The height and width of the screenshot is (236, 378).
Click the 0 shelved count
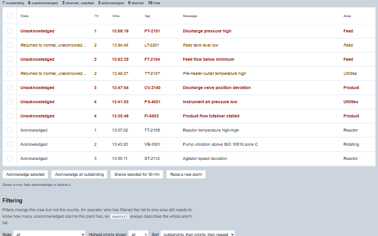pos(136,3)
